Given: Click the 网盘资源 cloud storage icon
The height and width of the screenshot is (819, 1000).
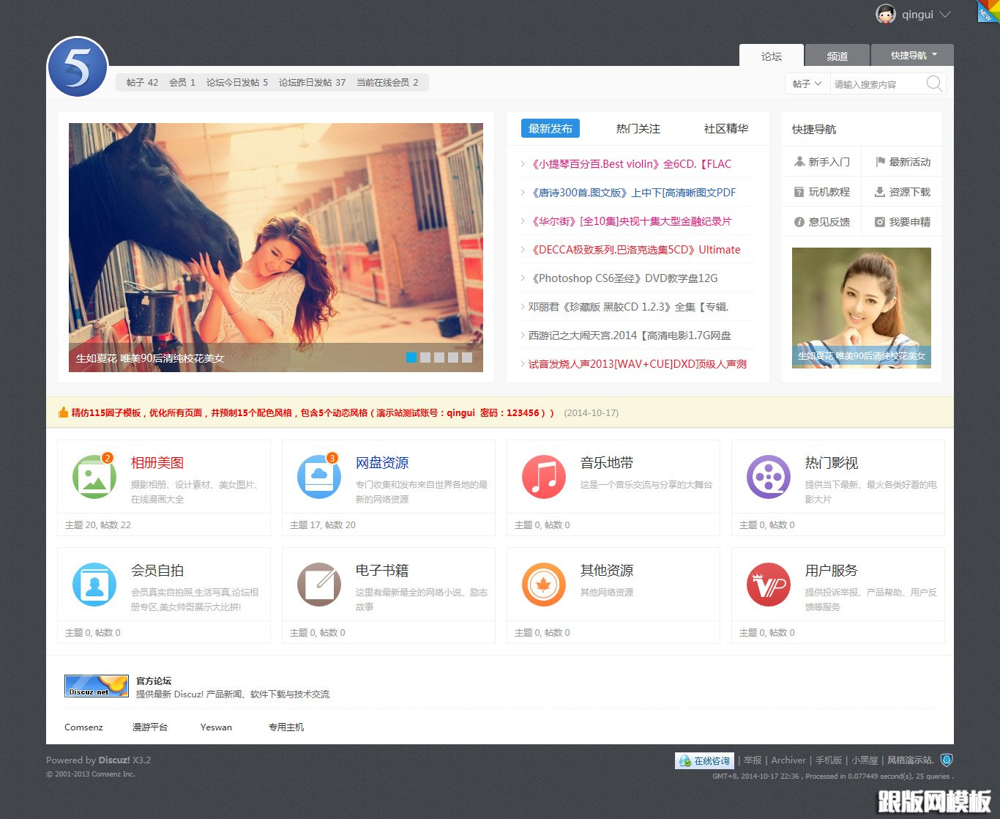Looking at the screenshot, I should point(318,476).
